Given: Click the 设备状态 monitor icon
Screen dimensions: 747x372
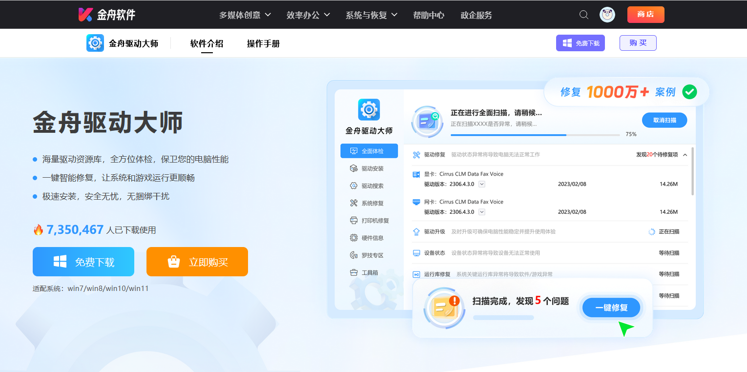Looking at the screenshot, I should click(x=416, y=253).
